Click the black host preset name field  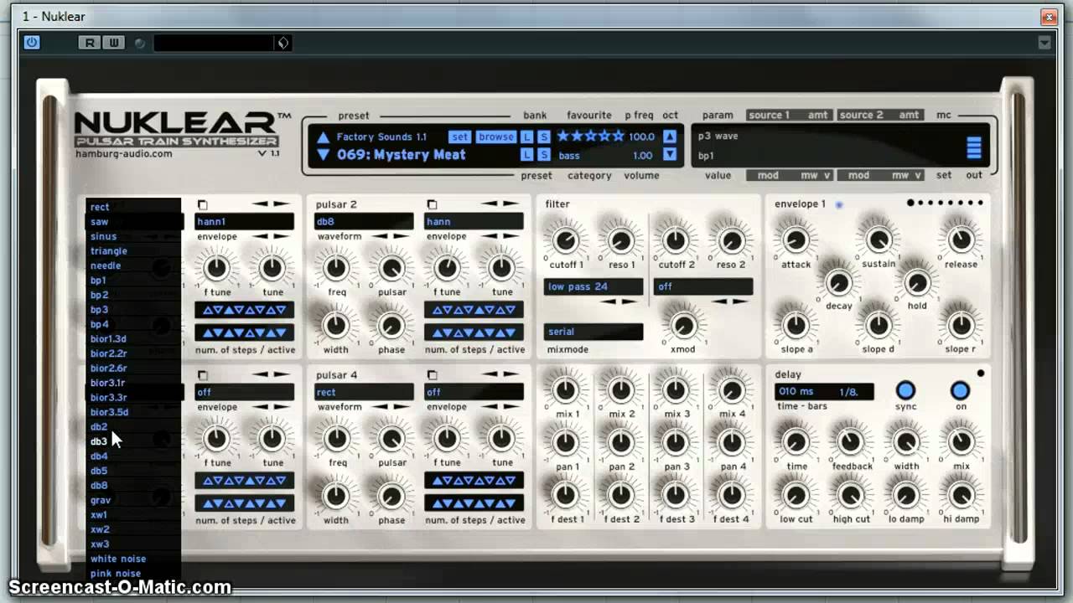tap(215, 43)
